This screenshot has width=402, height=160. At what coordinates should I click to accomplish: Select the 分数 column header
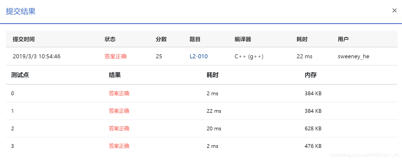tap(161, 39)
